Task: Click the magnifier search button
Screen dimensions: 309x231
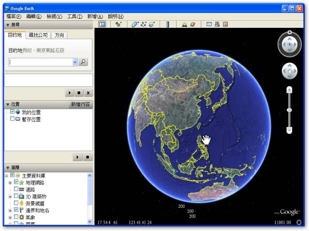Action: 83,62
